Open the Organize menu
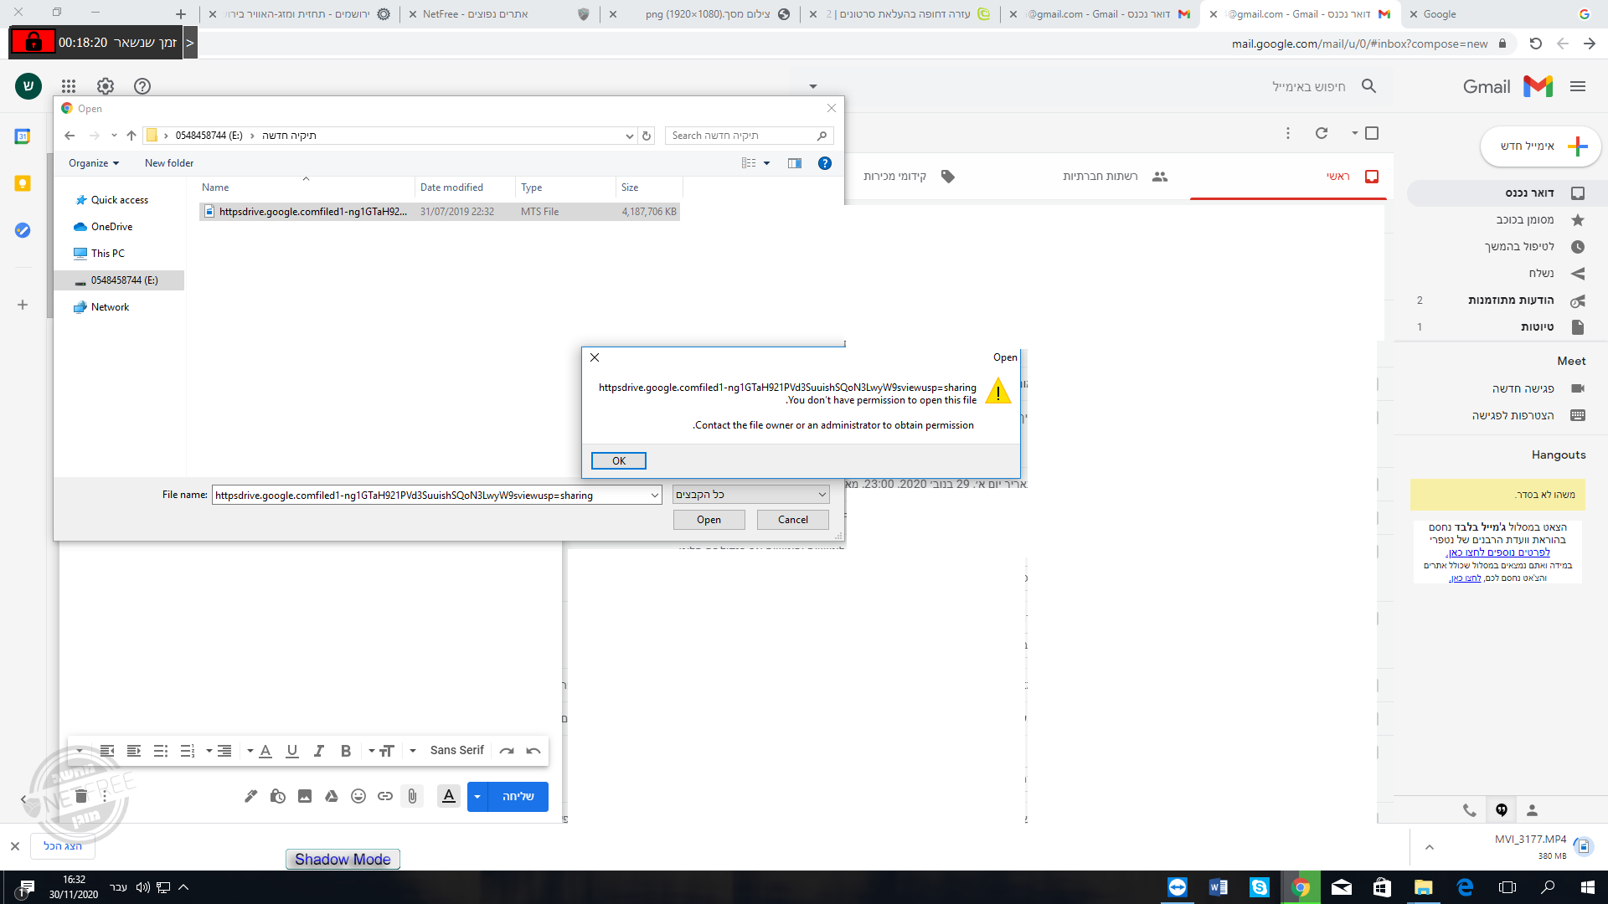The height and width of the screenshot is (904, 1608). [x=94, y=163]
